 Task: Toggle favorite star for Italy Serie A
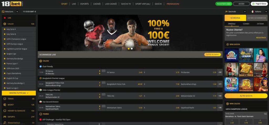(5, 29)
